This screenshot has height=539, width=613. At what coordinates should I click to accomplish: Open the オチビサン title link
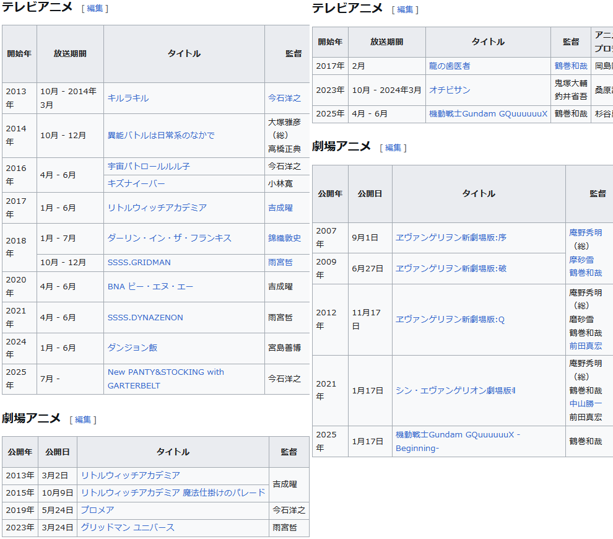[x=450, y=90]
